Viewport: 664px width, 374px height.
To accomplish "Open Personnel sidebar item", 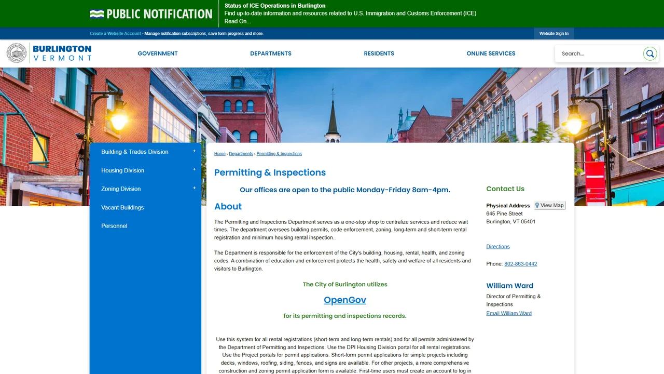I will tap(114, 226).
